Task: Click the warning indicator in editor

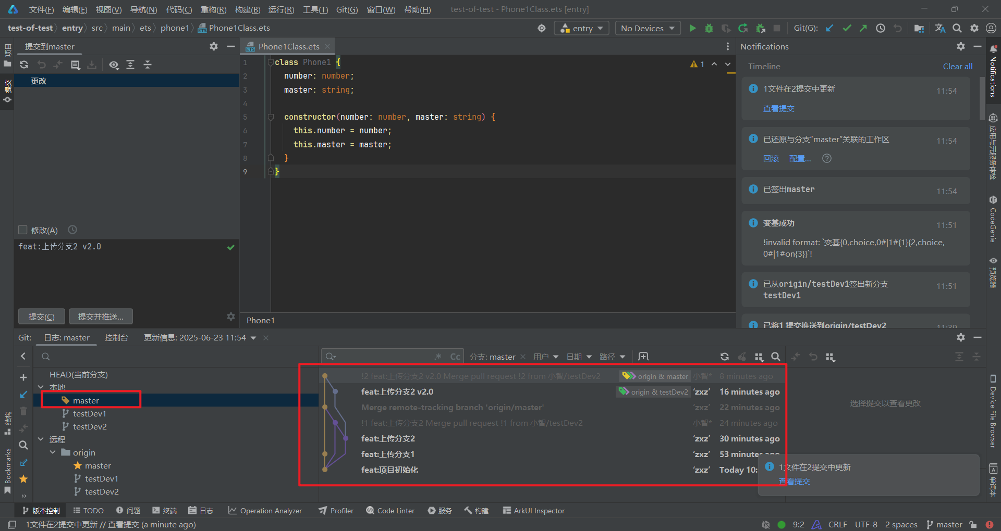Action: tap(697, 64)
